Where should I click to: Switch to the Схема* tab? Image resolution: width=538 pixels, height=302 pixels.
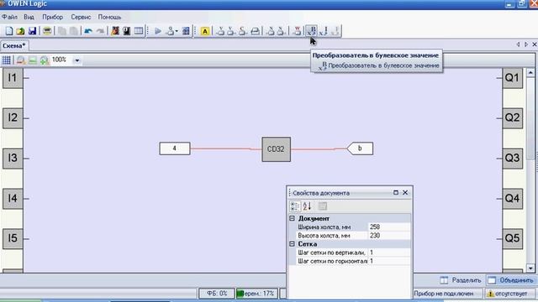pos(14,45)
